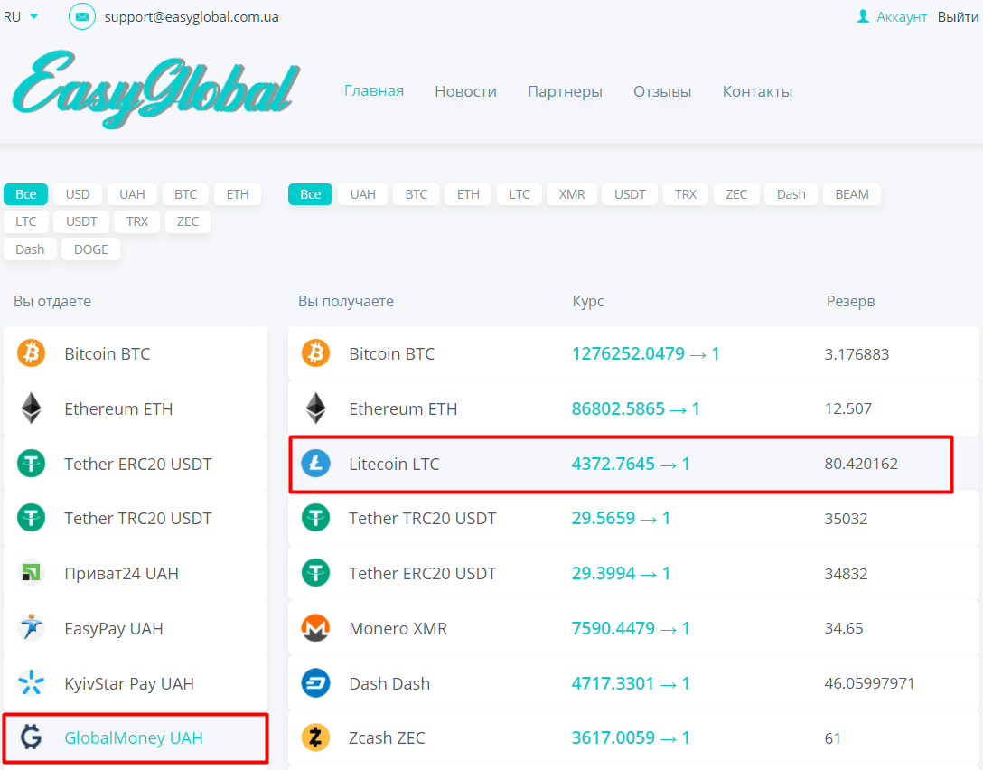The width and height of the screenshot is (983, 770).
Task: Click the Monero XMR coin icon
Action: click(x=315, y=628)
